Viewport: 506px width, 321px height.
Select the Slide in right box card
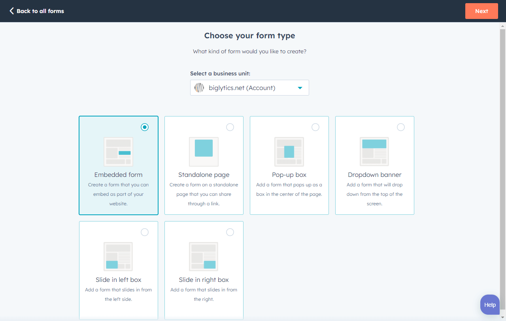(x=204, y=270)
